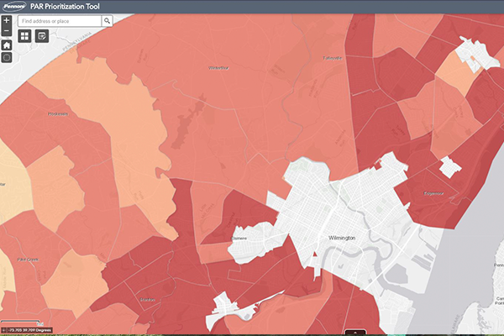This screenshot has height=336, width=504.
Task: Open the basemap gallery widget
Action: tap(24, 36)
